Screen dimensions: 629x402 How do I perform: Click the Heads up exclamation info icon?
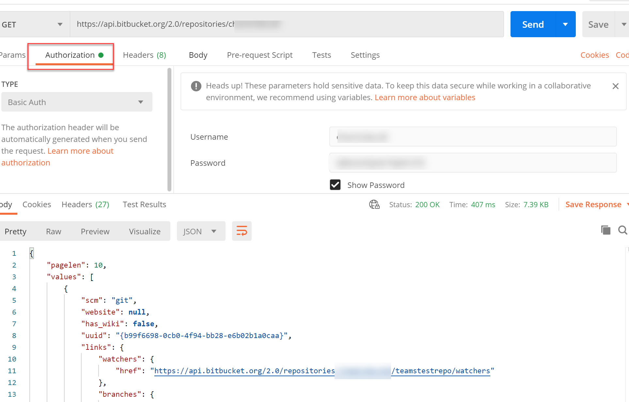tap(196, 86)
